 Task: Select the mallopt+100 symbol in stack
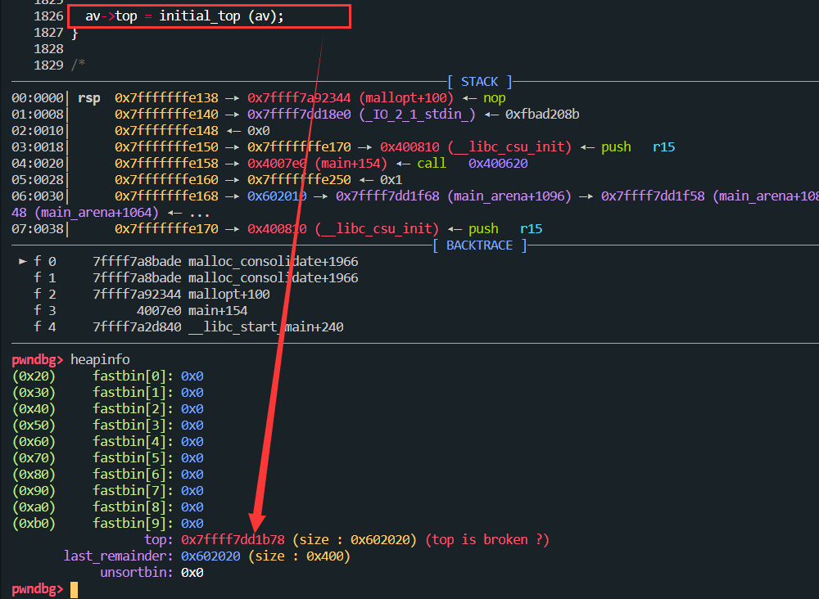[x=406, y=98]
